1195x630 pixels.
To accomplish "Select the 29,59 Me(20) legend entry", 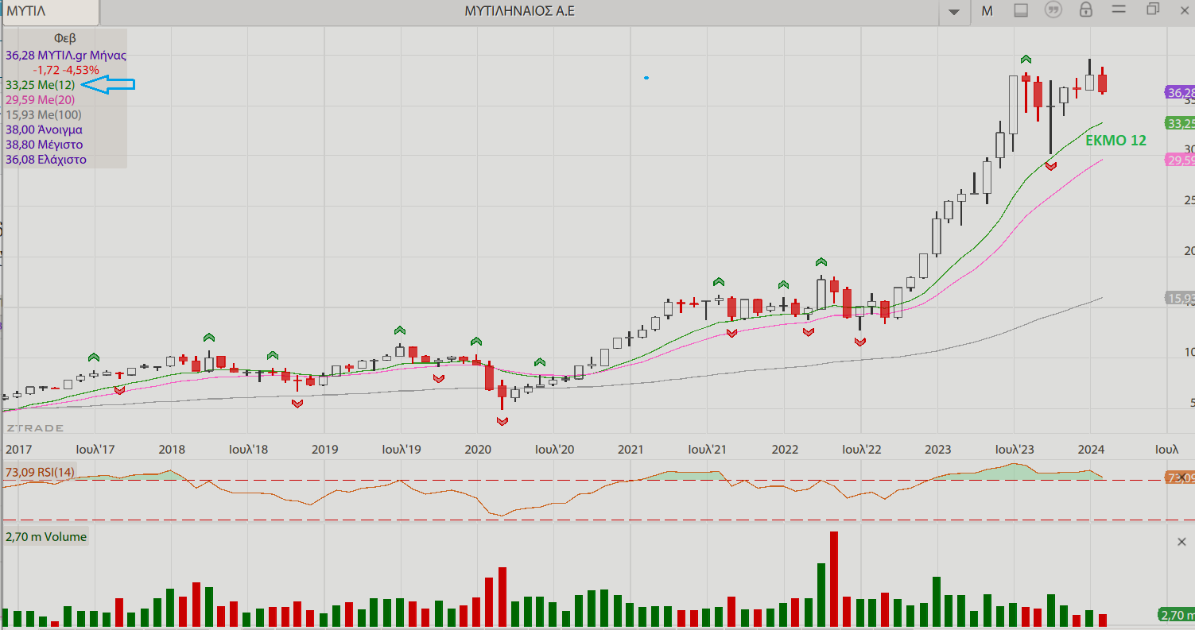I will 40,99.
